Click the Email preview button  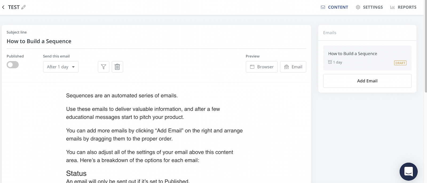[293, 67]
